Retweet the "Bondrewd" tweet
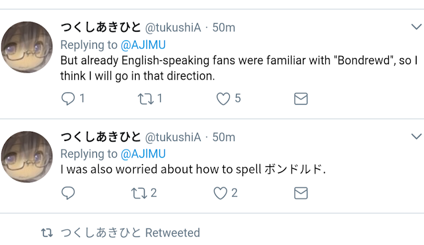Screen dimensions: 424x245 click(x=146, y=99)
